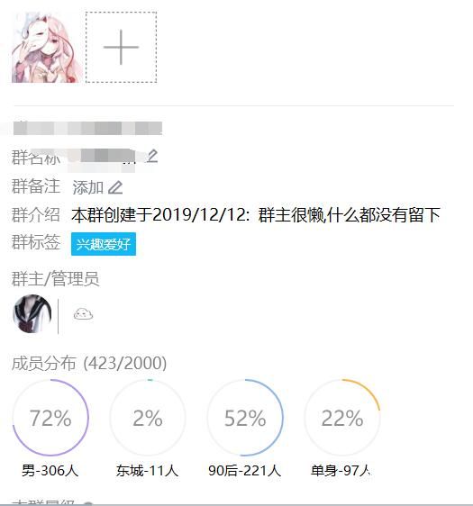Click the 成员分布 (423/2000) heading
This screenshot has width=473, height=506.
(89, 363)
